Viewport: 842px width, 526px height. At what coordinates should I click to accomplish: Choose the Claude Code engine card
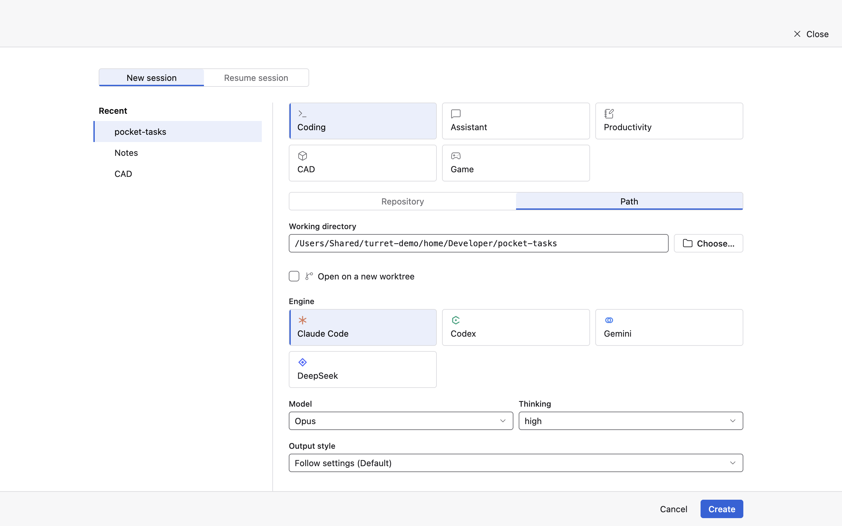click(362, 327)
